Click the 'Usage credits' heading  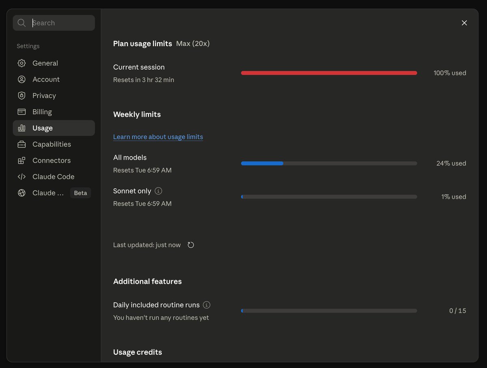[x=138, y=352]
